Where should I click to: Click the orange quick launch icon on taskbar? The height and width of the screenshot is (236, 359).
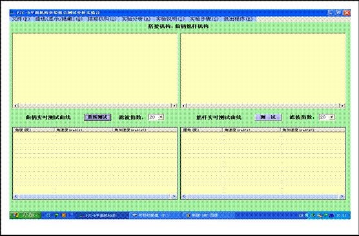pos(64,215)
